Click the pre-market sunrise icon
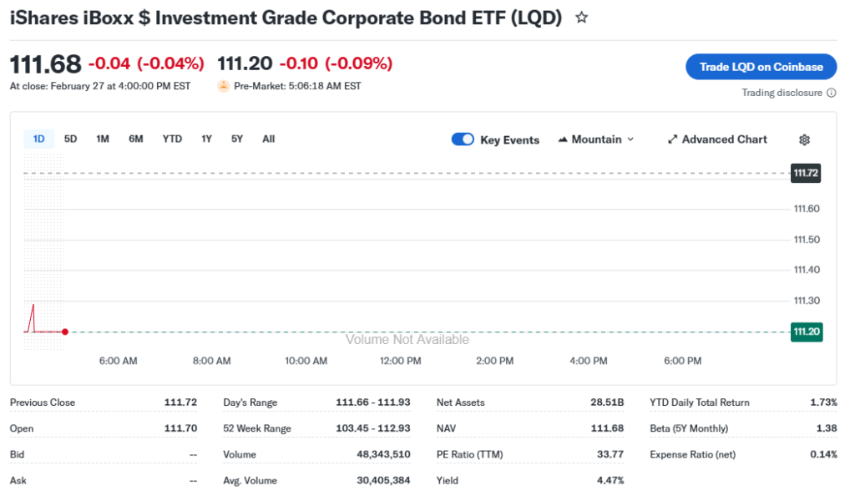The image size is (855, 501). 223,85
